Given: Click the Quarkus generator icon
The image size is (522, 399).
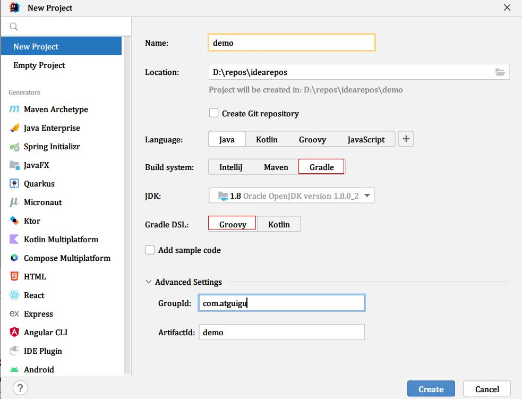Looking at the screenshot, I should point(14,183).
